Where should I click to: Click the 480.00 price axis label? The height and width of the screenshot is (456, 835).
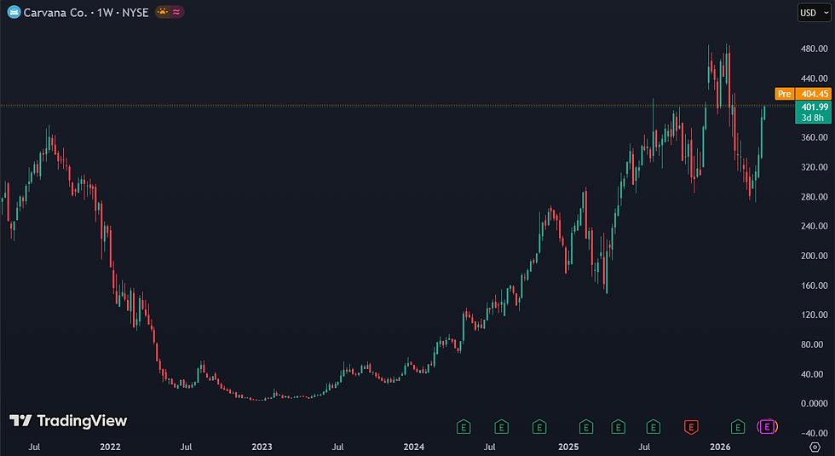[x=815, y=49]
